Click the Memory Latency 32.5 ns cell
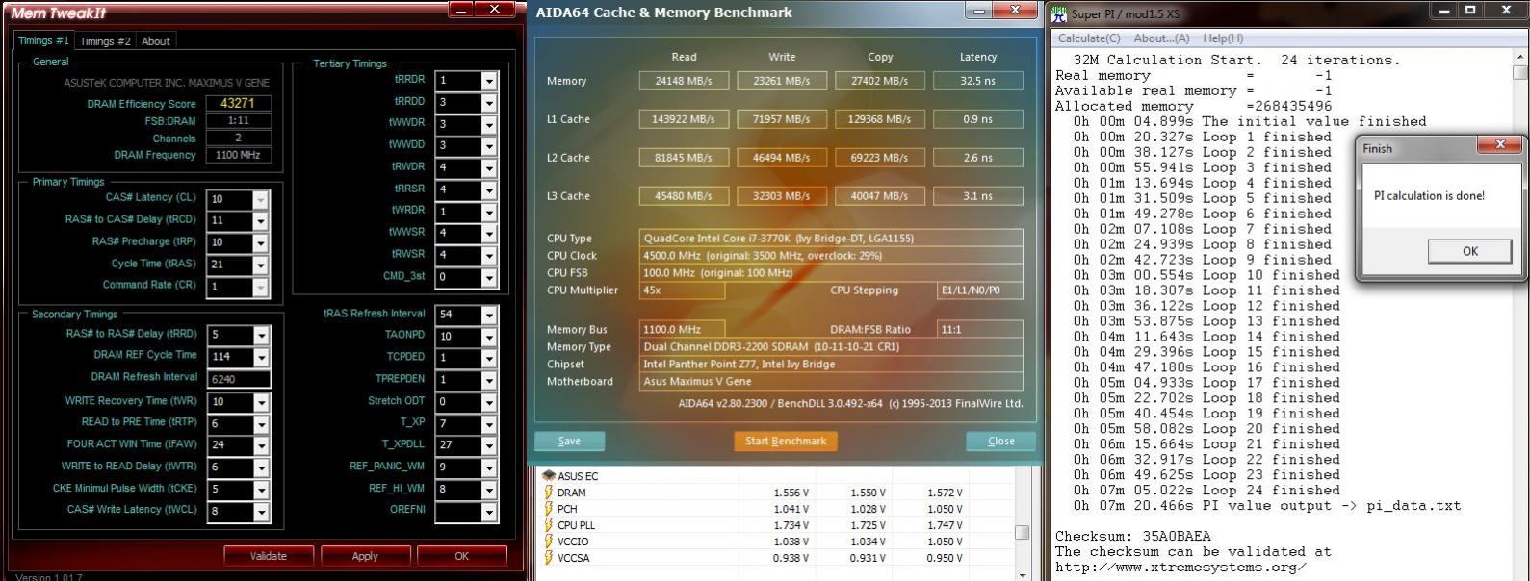1530x581 pixels. pyautogui.click(x=977, y=81)
